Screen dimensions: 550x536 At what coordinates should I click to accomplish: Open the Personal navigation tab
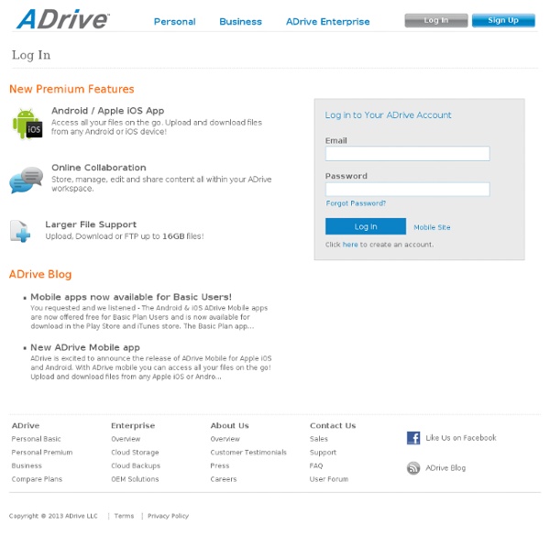click(x=174, y=21)
